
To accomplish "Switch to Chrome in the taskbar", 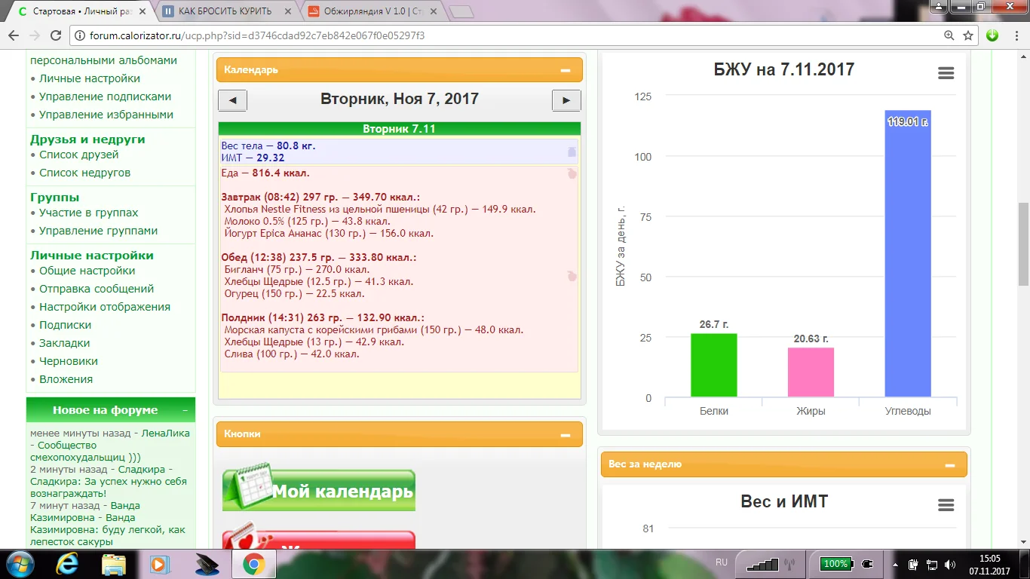I will point(253,564).
